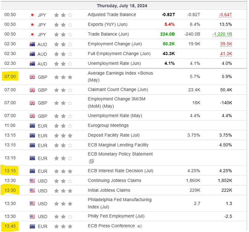Click the importance stars for Philadelphia Fed Manufacturing Index
The image size is (249, 232).
point(63,204)
